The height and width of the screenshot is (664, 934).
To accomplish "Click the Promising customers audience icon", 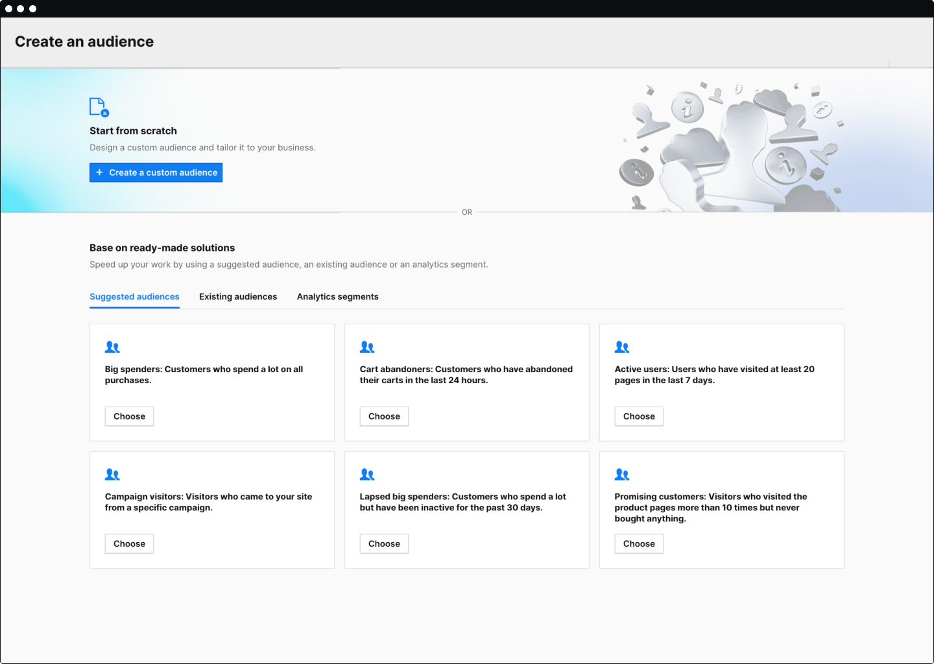I will click(x=622, y=475).
